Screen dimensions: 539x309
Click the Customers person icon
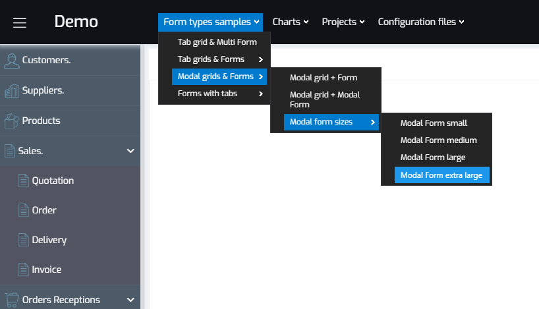coord(12,61)
